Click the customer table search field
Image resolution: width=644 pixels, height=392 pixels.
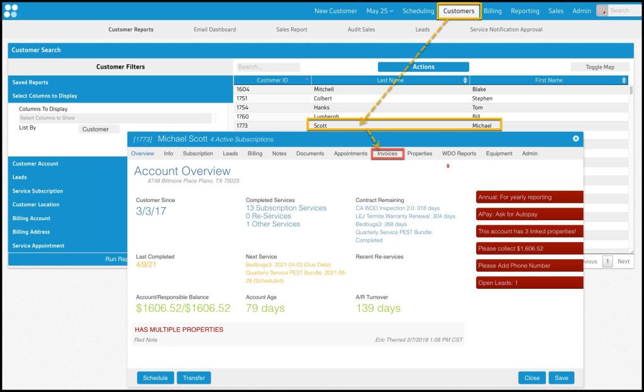click(269, 67)
